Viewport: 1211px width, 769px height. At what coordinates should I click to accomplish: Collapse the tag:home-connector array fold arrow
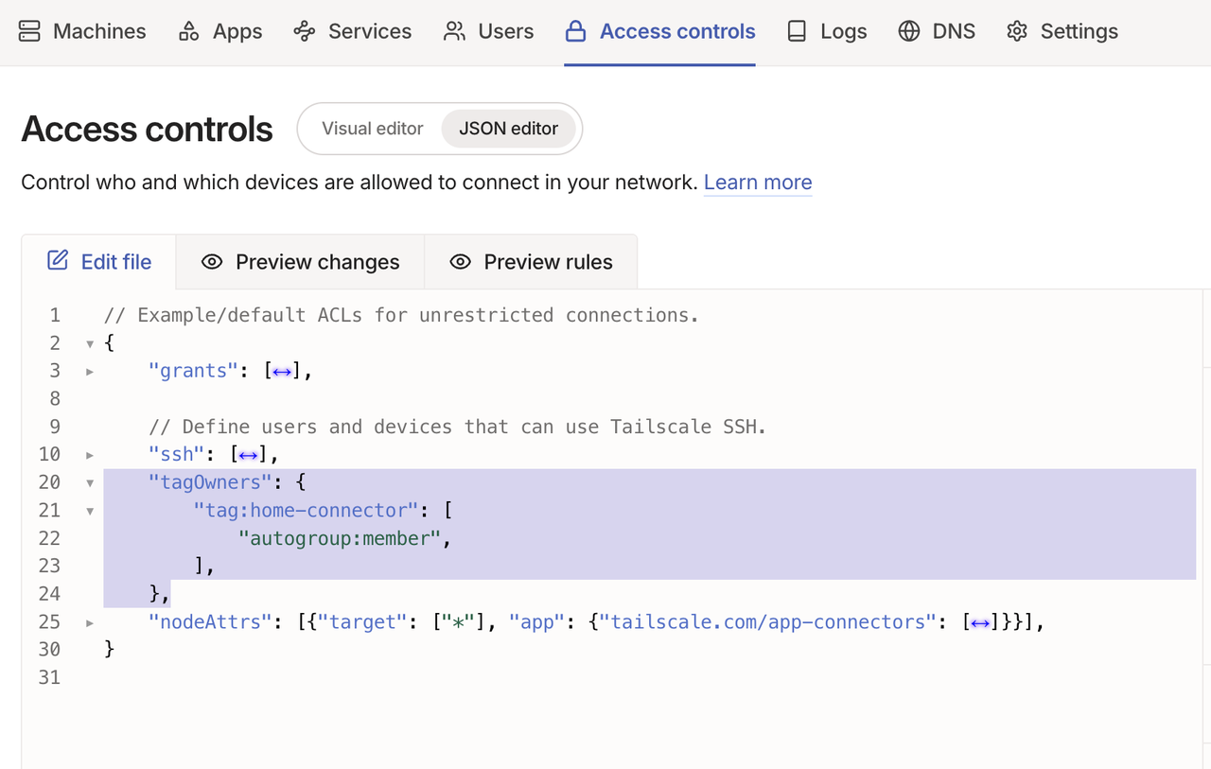point(90,511)
